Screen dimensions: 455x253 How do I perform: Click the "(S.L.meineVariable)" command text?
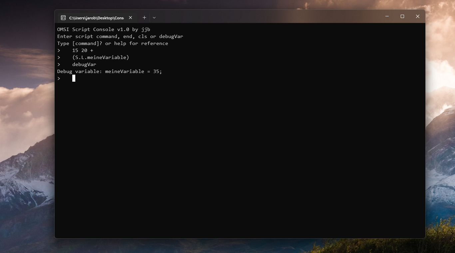101,57
